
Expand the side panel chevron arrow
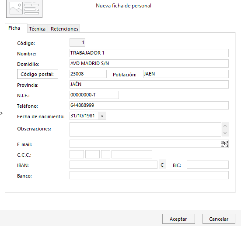(x=1, y=113)
